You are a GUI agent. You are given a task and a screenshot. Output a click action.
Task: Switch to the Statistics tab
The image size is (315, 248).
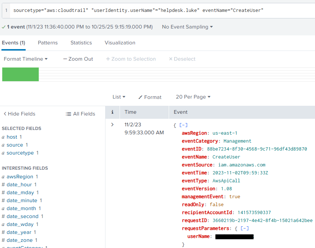coord(81,43)
